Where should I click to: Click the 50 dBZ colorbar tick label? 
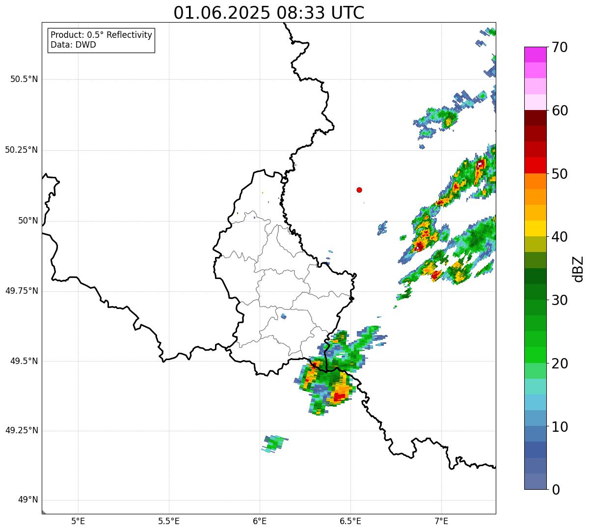(x=560, y=174)
